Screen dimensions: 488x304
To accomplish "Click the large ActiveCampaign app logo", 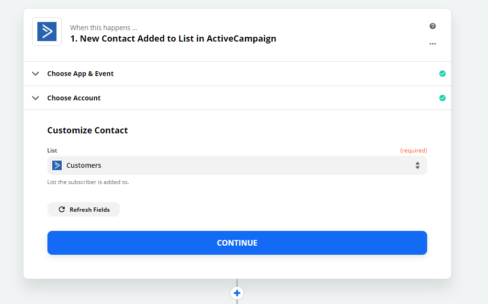I will (x=47, y=32).
